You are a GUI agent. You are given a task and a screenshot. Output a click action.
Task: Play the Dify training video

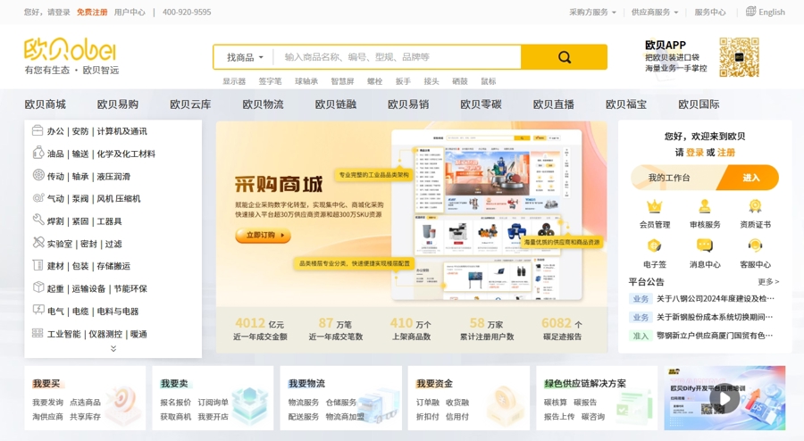(724, 398)
